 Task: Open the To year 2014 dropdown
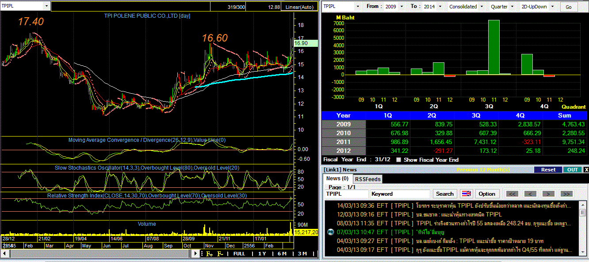pyautogui.click(x=440, y=7)
